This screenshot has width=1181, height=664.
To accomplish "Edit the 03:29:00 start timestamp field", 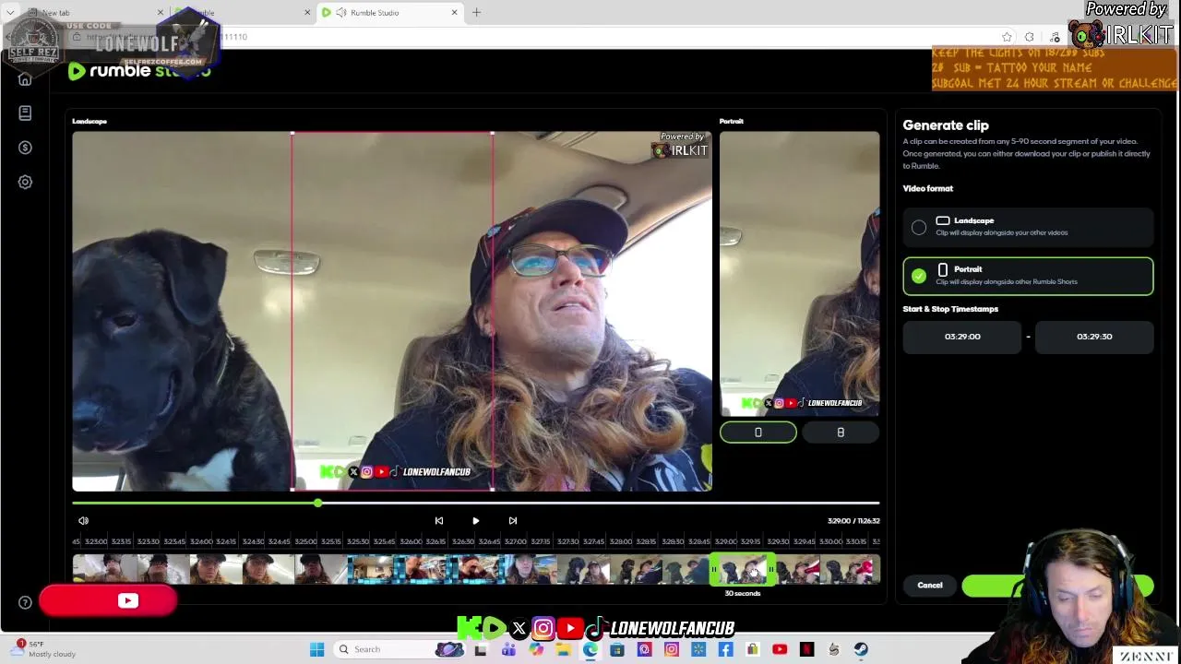I will (x=962, y=337).
